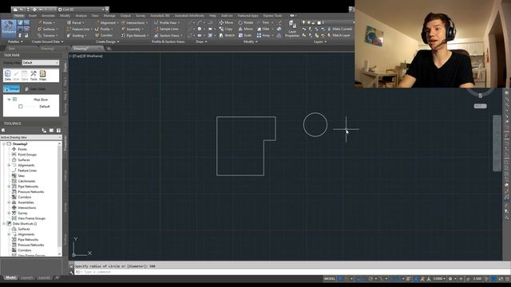Select the Stretch tool in Modify panel

tap(227, 35)
